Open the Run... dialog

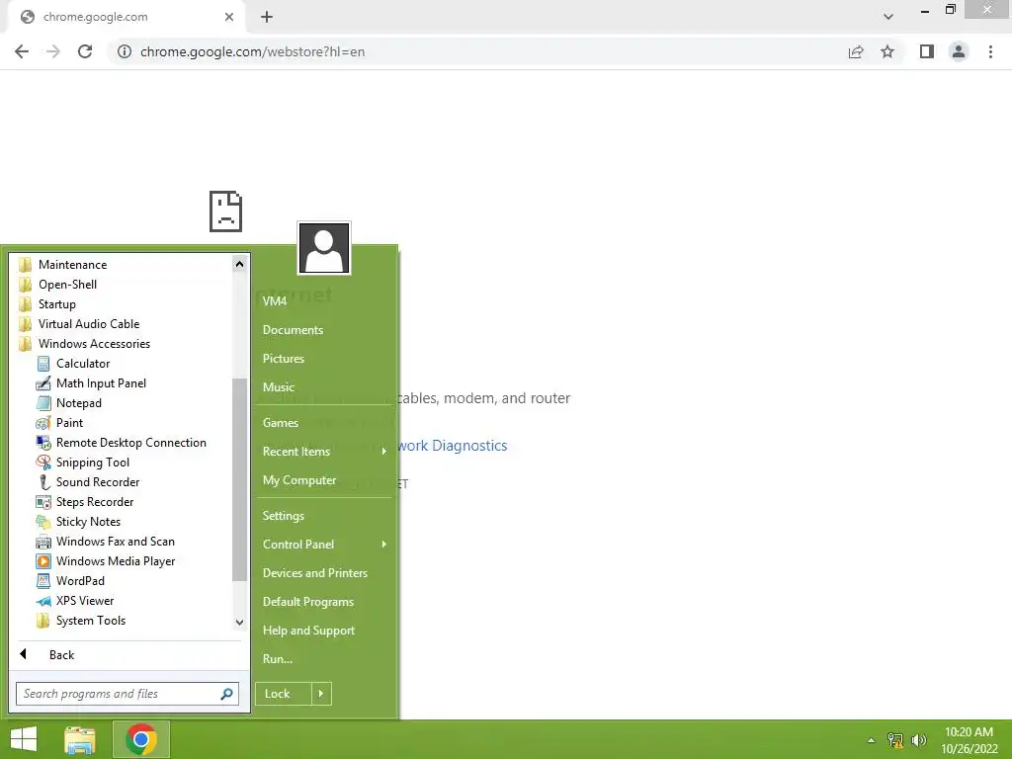coord(278,659)
